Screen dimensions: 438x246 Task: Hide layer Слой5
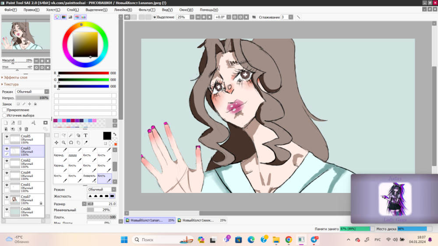(x=7, y=136)
